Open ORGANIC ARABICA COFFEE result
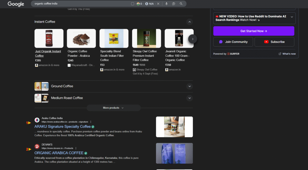This screenshot has width=308, height=170. pos(59,153)
